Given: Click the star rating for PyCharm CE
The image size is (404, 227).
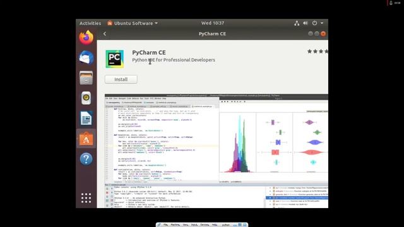Looking at the screenshot, I should pos(318,52).
